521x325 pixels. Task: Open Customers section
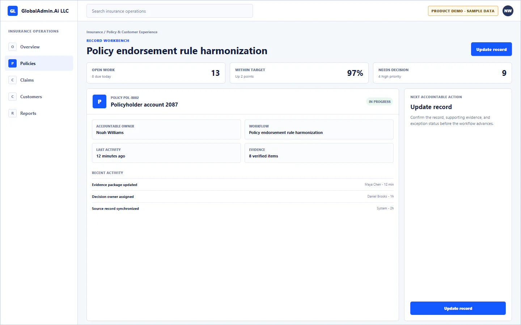click(39, 97)
